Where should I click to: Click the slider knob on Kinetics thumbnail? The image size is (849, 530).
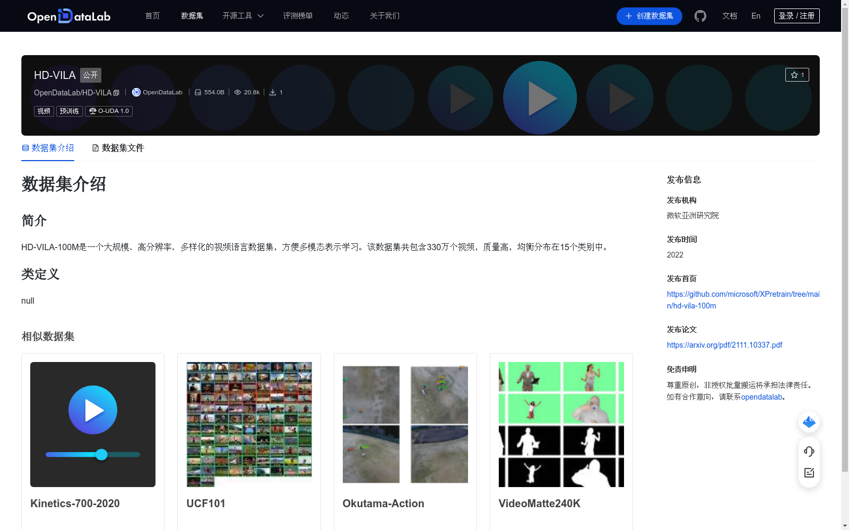[x=101, y=454]
